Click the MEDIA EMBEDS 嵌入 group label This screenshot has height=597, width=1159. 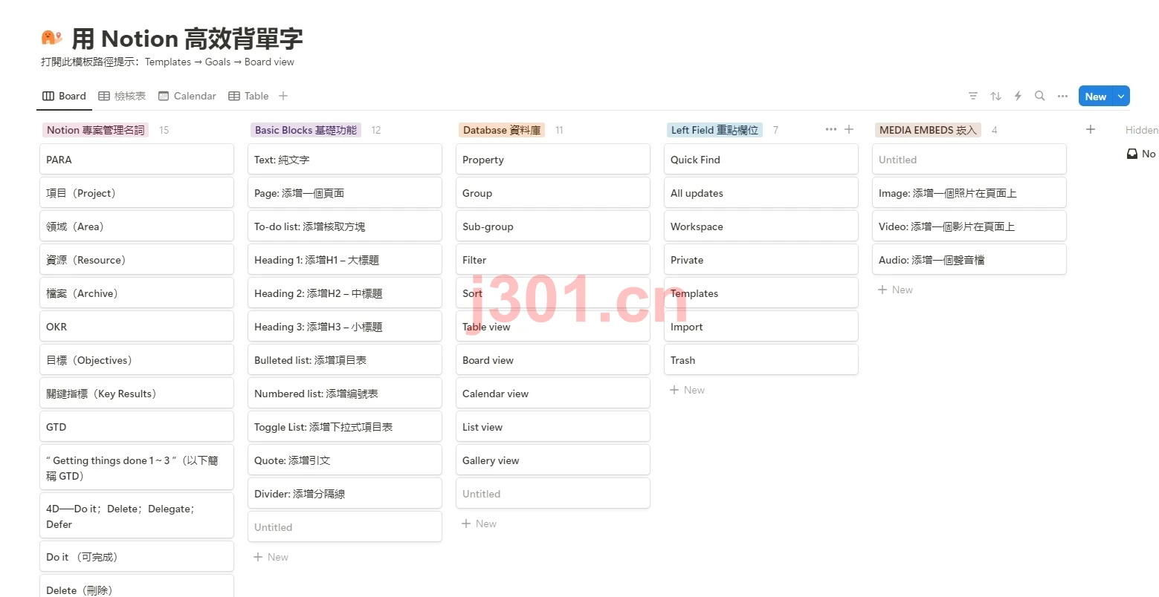coord(928,130)
